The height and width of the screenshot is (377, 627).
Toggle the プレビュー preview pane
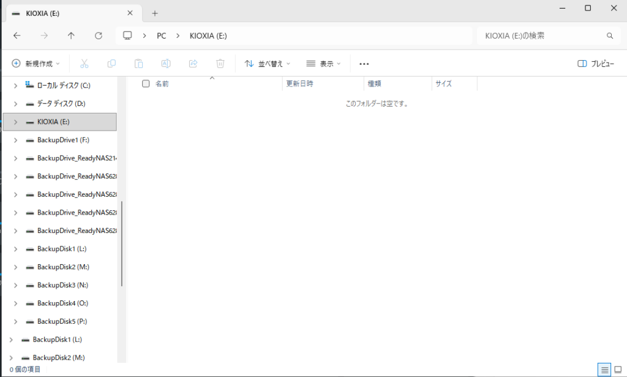point(596,64)
